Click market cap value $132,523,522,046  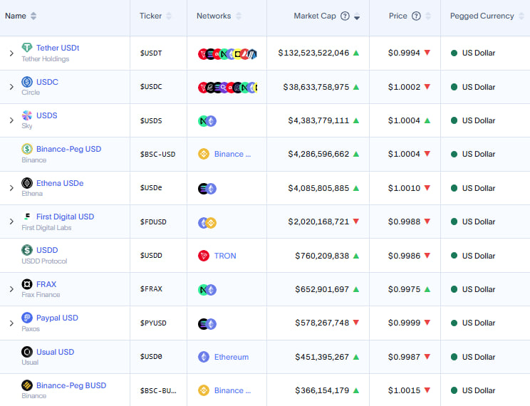click(313, 53)
